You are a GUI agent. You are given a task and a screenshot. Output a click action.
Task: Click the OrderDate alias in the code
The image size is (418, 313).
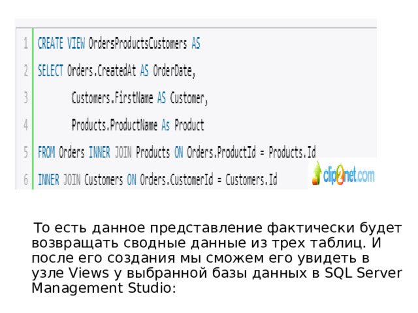click(x=174, y=71)
